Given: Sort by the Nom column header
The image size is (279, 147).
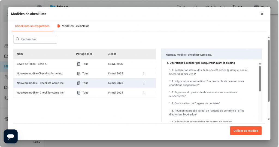Looking at the screenshot, I should [x=20, y=54].
